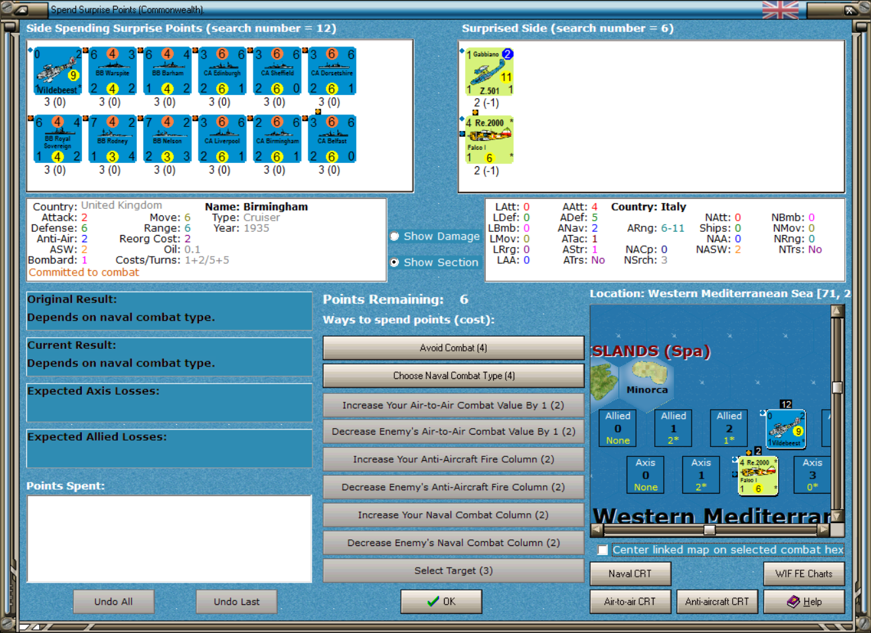Click the Undo All button

[x=113, y=602]
